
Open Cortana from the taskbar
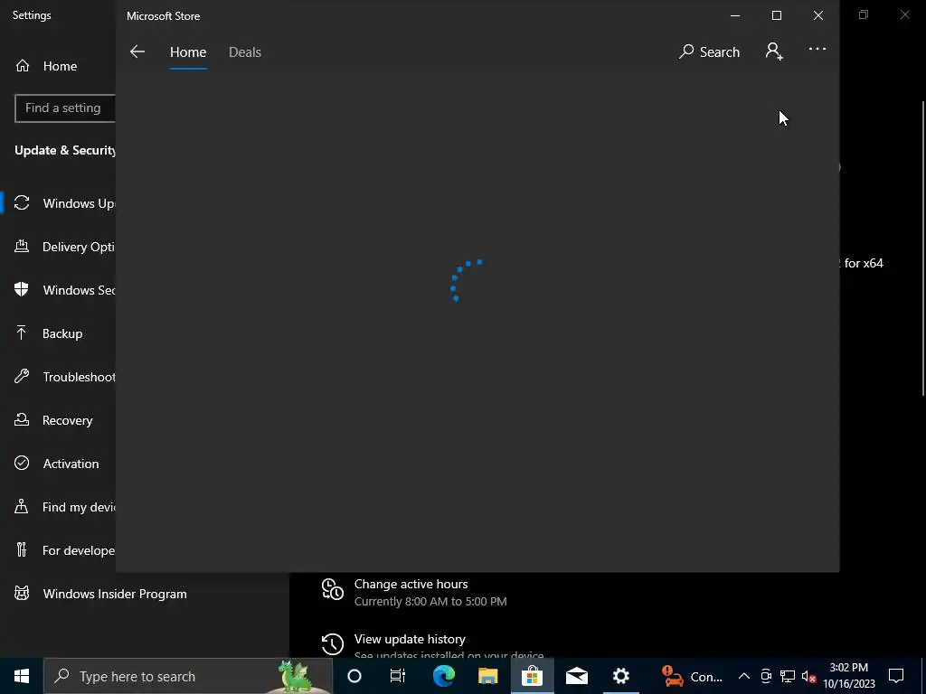(354, 676)
